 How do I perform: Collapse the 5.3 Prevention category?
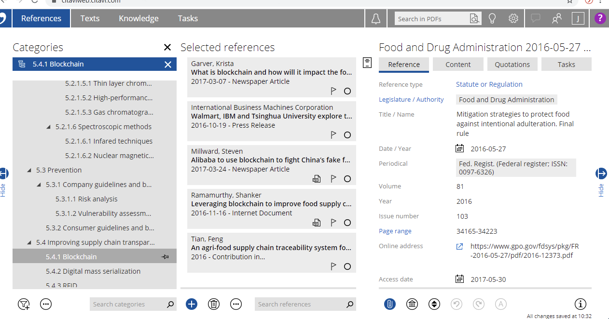(x=29, y=170)
